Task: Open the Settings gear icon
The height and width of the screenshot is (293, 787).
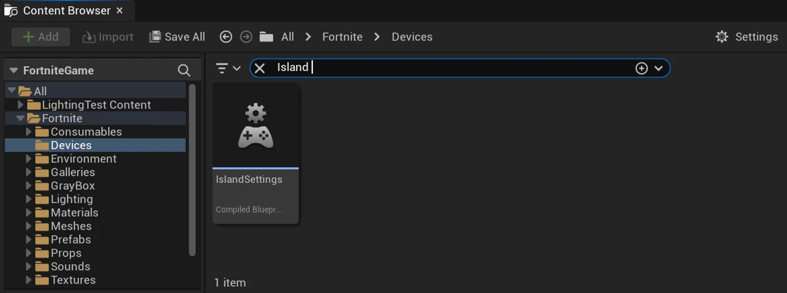Action: click(x=722, y=37)
